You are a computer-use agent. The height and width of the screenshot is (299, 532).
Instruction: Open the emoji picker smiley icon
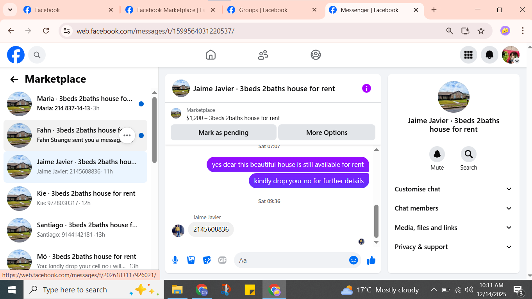click(x=353, y=260)
